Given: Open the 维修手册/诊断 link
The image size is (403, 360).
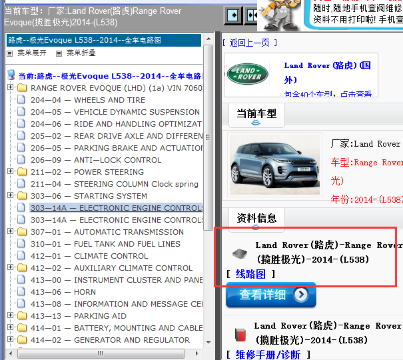Looking at the screenshot, I should point(268,355).
